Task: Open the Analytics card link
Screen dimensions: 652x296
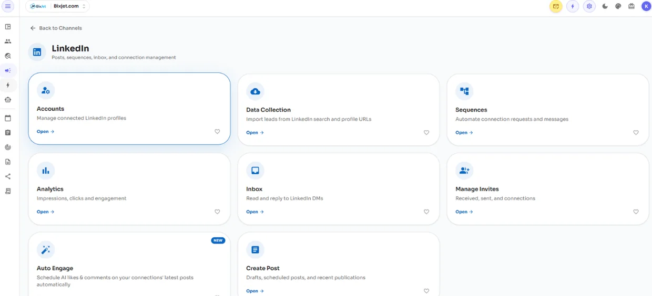Action: click(x=46, y=212)
